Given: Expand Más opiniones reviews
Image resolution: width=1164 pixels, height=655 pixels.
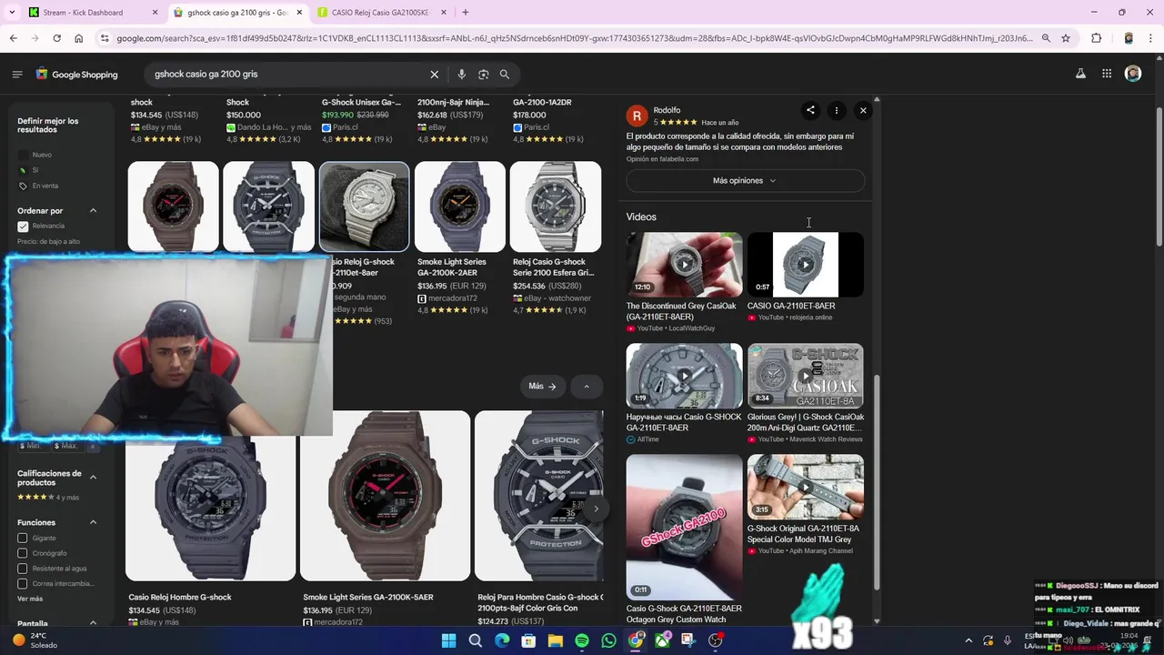Looking at the screenshot, I should [x=745, y=180].
